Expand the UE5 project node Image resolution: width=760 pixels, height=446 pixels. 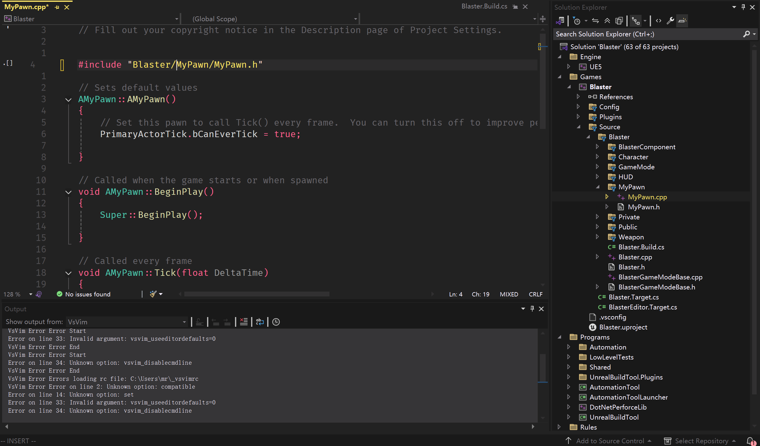(569, 66)
